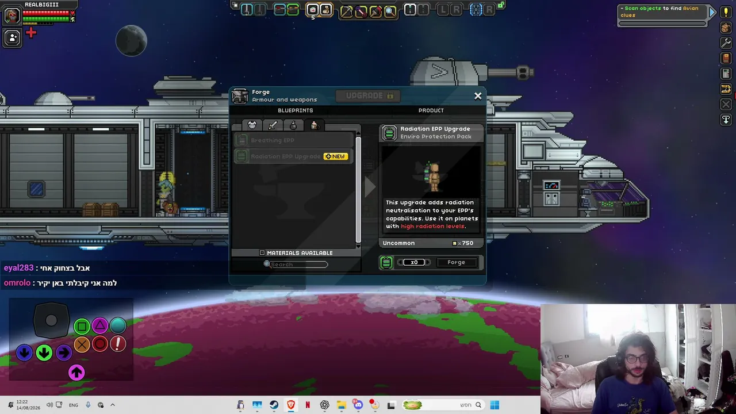Toggle the Materials Available checkbox
736x414 pixels.
262,253
